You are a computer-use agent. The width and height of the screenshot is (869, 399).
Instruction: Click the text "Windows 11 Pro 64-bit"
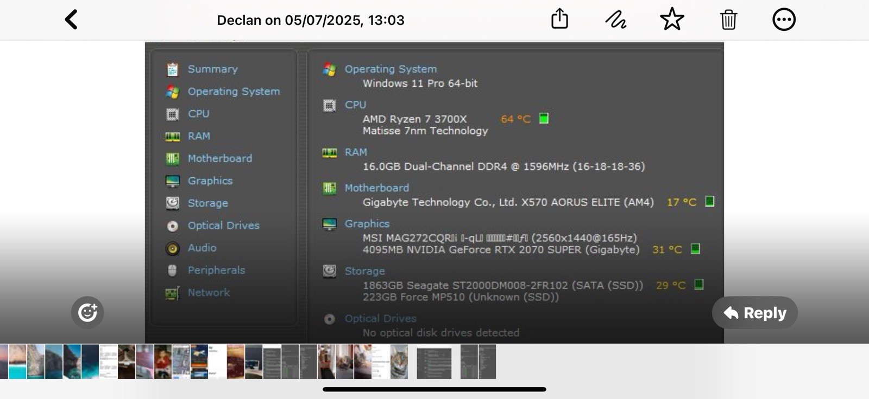pos(420,83)
